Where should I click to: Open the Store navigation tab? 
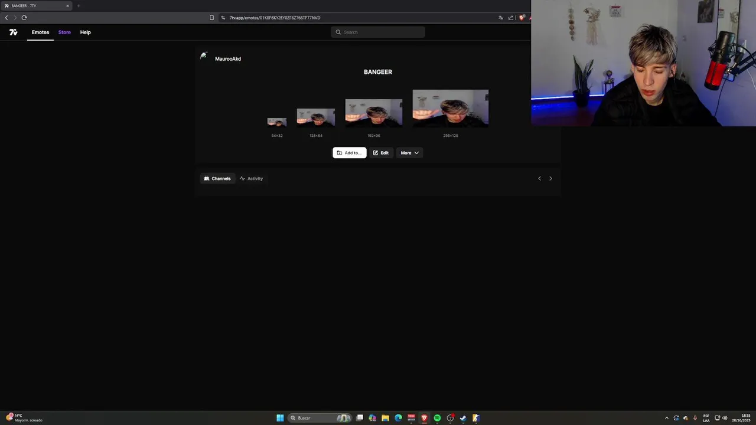click(x=64, y=32)
